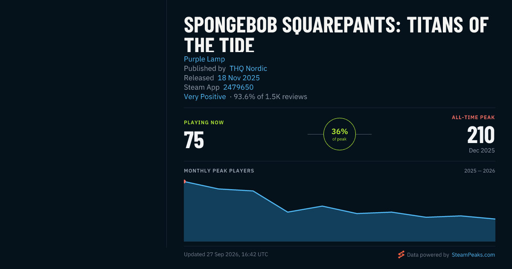
Task: Click the Very Positive review rating
Action: pos(205,96)
